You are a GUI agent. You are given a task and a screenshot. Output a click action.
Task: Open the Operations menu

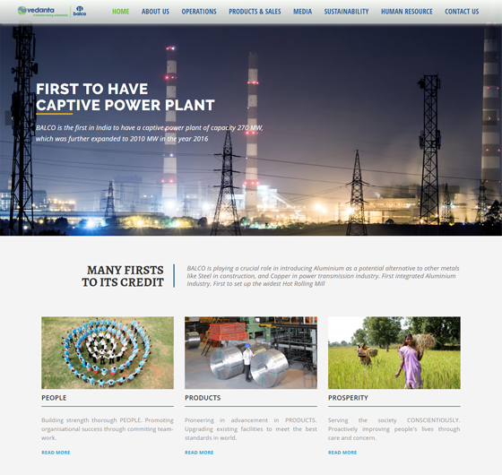pos(199,12)
